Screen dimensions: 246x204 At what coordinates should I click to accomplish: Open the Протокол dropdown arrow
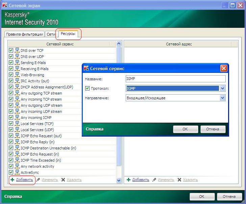pos(222,88)
